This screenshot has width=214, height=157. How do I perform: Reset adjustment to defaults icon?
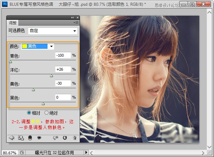pyautogui.click(x=65, y=138)
